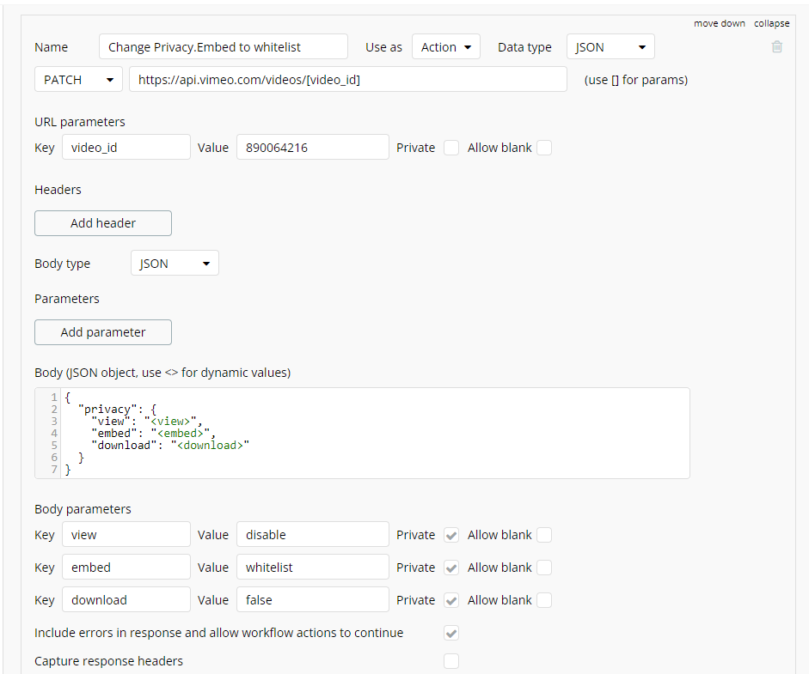Screen dimensions: 809x674
Task: Click the API URL input field
Action: click(347, 80)
